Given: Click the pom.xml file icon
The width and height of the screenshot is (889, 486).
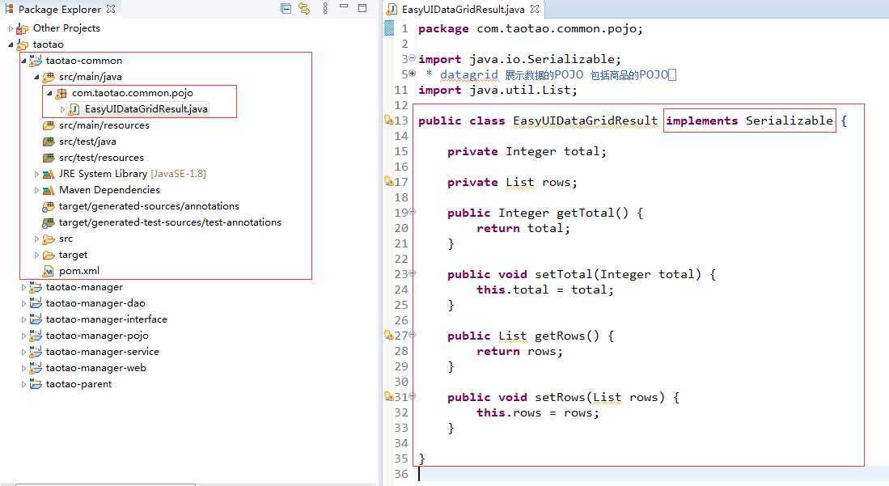Looking at the screenshot, I should click(x=49, y=271).
